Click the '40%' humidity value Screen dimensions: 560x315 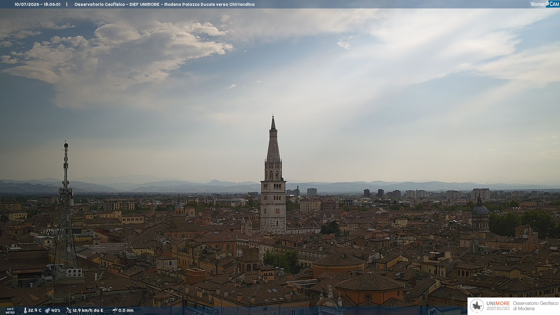point(56,310)
